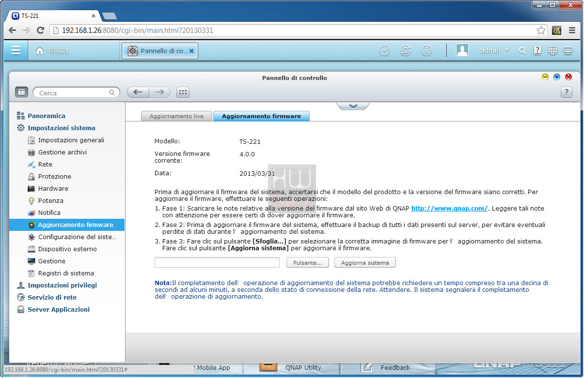584x378 pixels.
Task: Go to the TS-221 home desktop
Action: (52, 51)
